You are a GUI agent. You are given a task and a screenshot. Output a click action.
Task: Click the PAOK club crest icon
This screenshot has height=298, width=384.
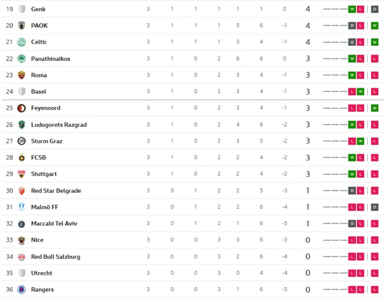click(x=22, y=26)
